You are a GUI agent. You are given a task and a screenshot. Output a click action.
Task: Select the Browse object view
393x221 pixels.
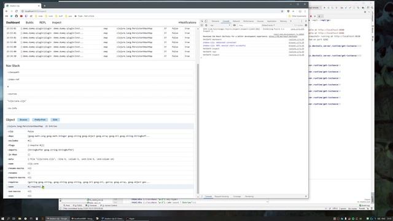(x=23, y=120)
